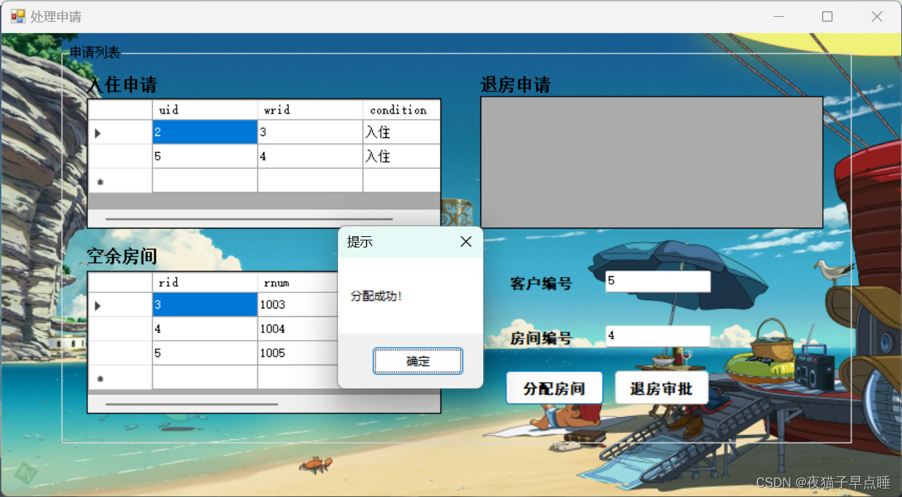Image resolution: width=902 pixels, height=497 pixels.
Task: Select rnum cell 1004
Action: click(298, 329)
